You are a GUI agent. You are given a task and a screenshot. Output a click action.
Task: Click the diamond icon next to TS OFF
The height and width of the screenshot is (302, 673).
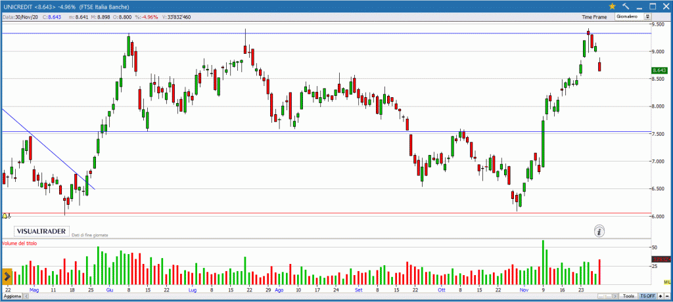661,297
